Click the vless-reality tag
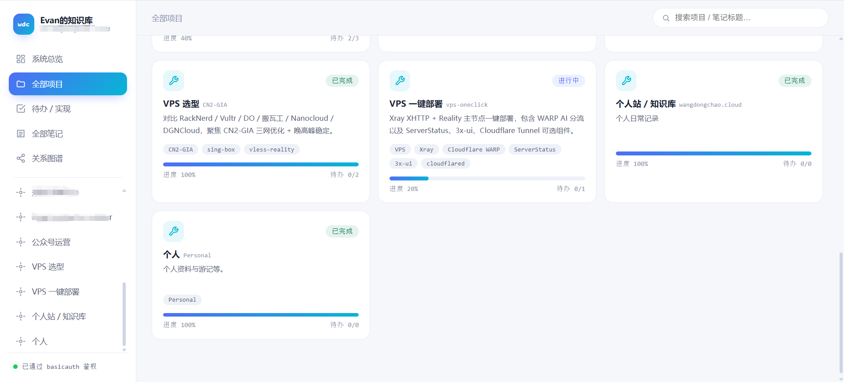Image resolution: width=844 pixels, height=382 pixels. point(272,150)
